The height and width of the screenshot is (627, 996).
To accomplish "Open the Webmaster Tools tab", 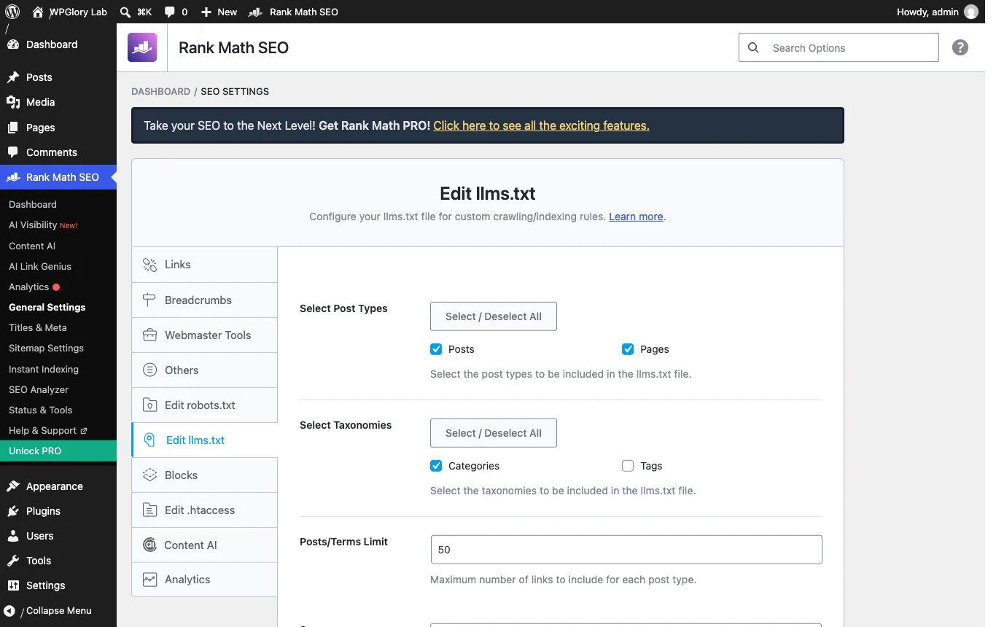I will [x=204, y=335].
